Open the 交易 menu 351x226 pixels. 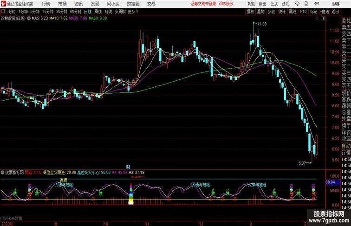pyautogui.click(x=151, y=4)
